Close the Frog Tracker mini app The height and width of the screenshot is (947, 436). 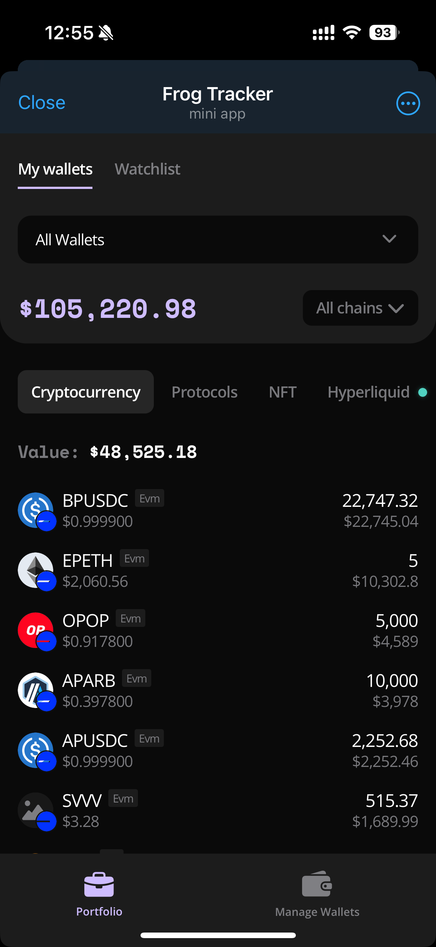click(42, 103)
